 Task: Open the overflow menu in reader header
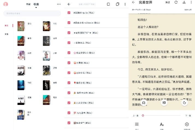[192, 2]
